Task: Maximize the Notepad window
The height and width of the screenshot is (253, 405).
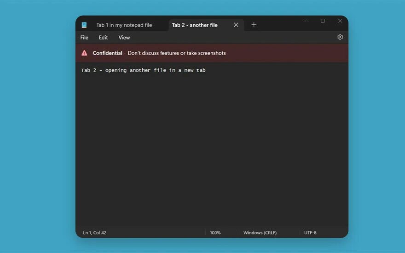Action: pos(323,21)
